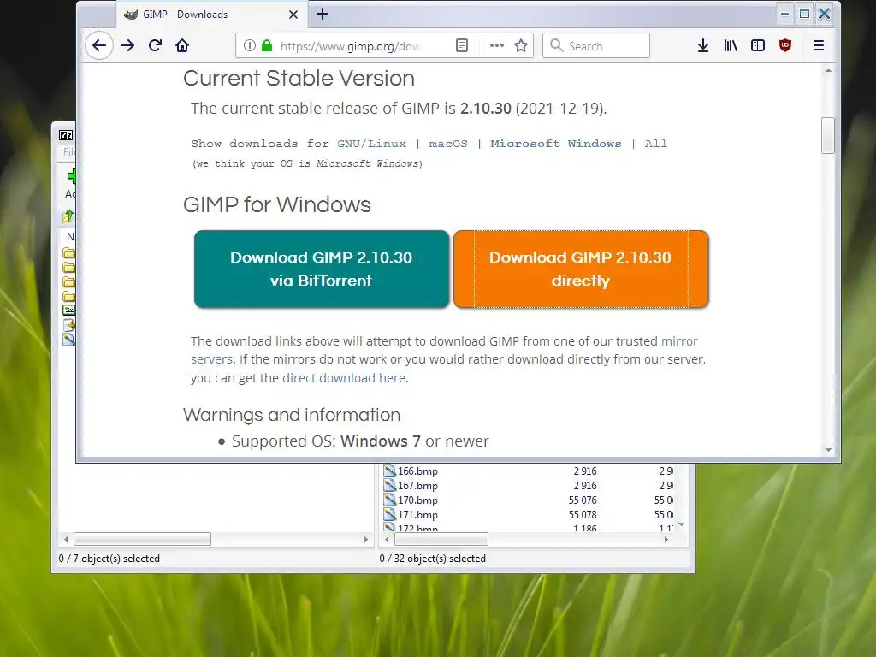Open the Firefox hamburger menu

[819, 46]
